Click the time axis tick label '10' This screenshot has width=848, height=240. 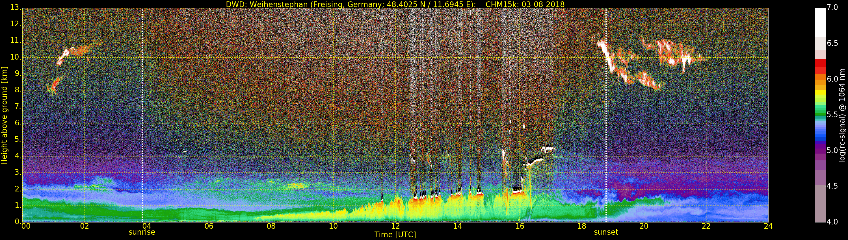(x=333, y=226)
